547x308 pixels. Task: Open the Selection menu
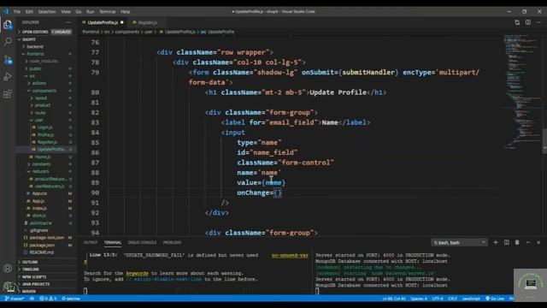click(x=47, y=11)
